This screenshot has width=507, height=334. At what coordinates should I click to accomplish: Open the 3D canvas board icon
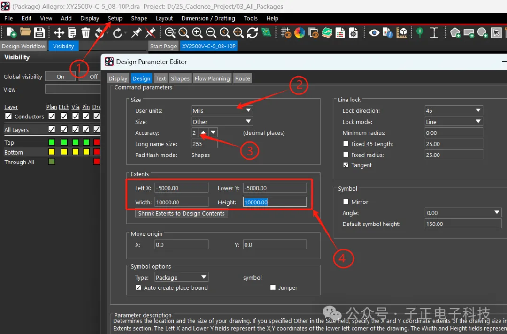(x=266, y=32)
